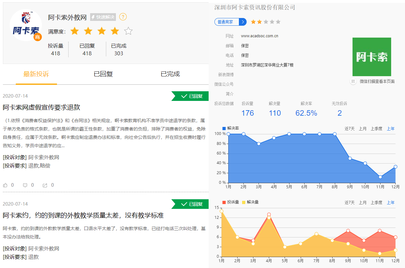Image resolution: width=405 pixels, height=268 pixels.
Task: Open the www.acadsoc.com.cn website link
Action: click(259, 36)
